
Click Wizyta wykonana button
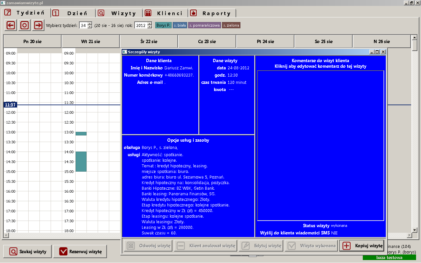[311, 246]
